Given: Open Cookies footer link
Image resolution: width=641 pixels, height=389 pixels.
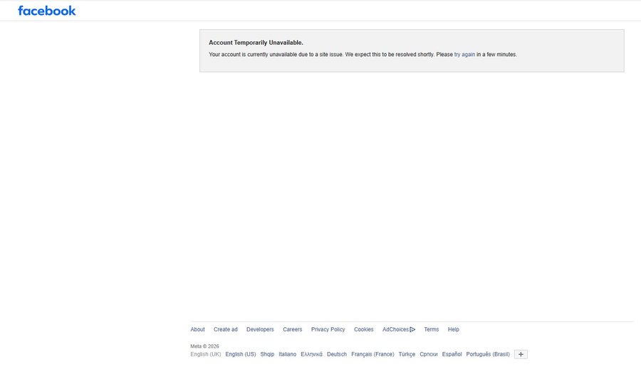Looking at the screenshot, I should 363,329.
